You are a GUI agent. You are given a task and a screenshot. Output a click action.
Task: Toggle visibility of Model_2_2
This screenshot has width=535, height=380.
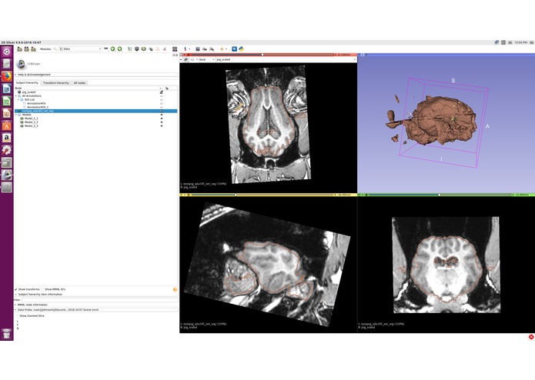pyautogui.click(x=162, y=122)
